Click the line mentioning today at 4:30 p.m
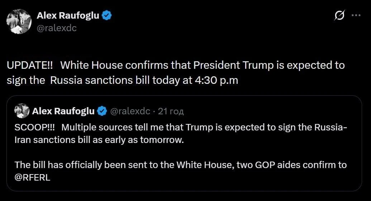371x201 pixels. pos(122,80)
